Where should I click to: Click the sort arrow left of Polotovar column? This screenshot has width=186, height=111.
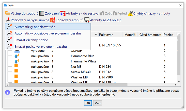(x=96, y=35)
